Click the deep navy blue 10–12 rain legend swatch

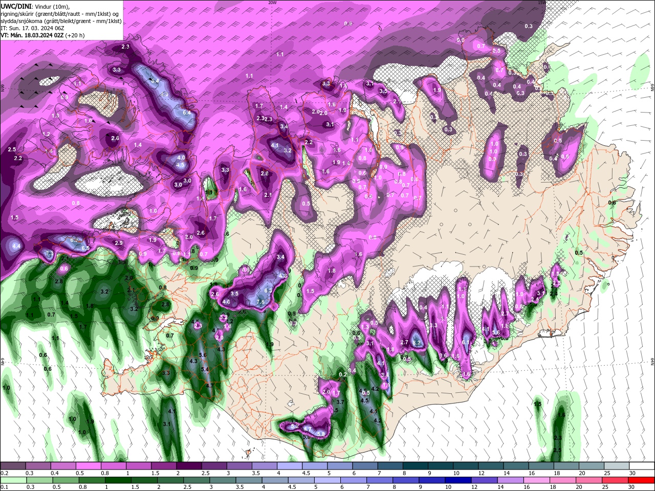click(x=457, y=480)
